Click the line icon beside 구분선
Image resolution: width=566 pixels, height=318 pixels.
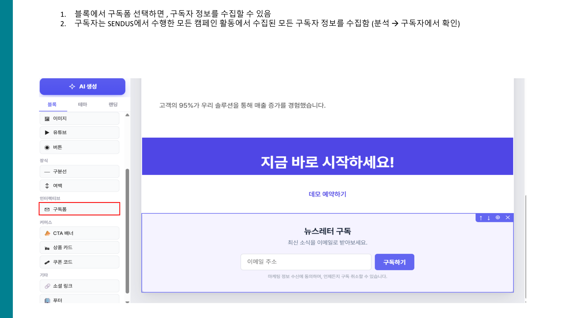[47, 172]
